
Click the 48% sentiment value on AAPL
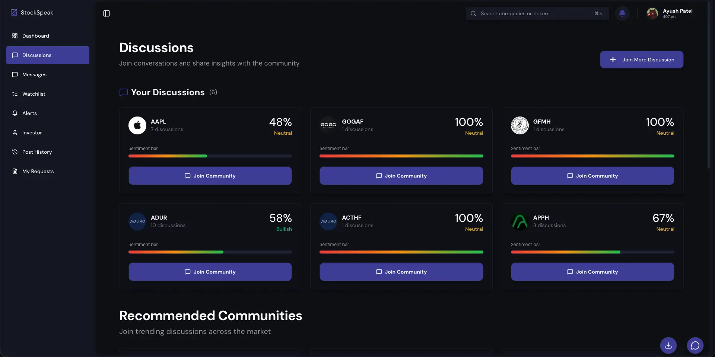280,122
